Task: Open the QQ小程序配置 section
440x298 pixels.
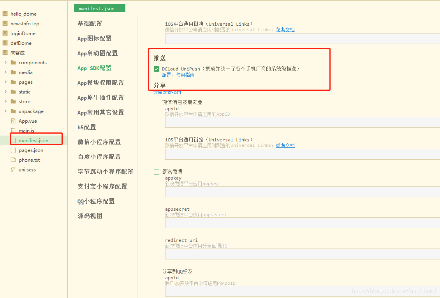Action: tap(96, 201)
